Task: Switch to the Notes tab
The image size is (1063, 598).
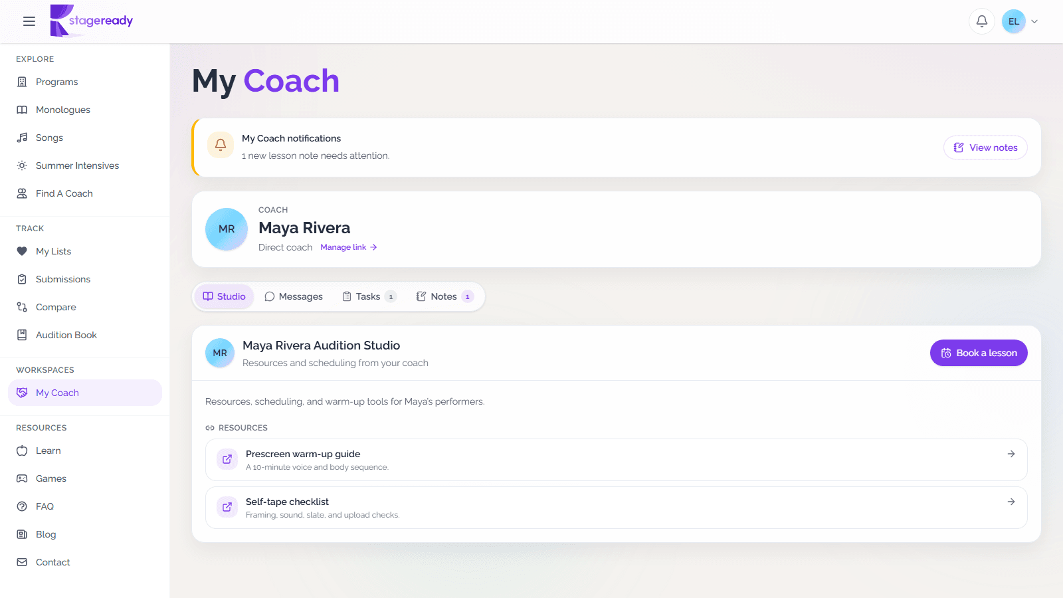Action: point(445,296)
